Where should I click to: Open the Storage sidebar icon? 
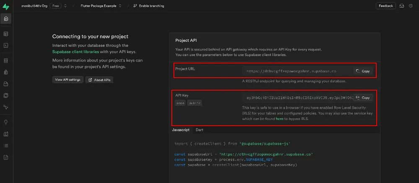(6, 84)
